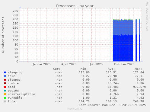Click sleeping max value 171.64
Image resolution: width=150 pixels, height=112 pixels.
coord(139,72)
